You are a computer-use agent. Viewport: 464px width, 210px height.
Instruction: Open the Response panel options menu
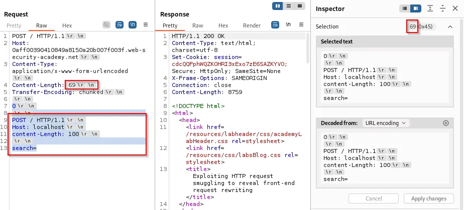pyautogui.click(x=301, y=24)
